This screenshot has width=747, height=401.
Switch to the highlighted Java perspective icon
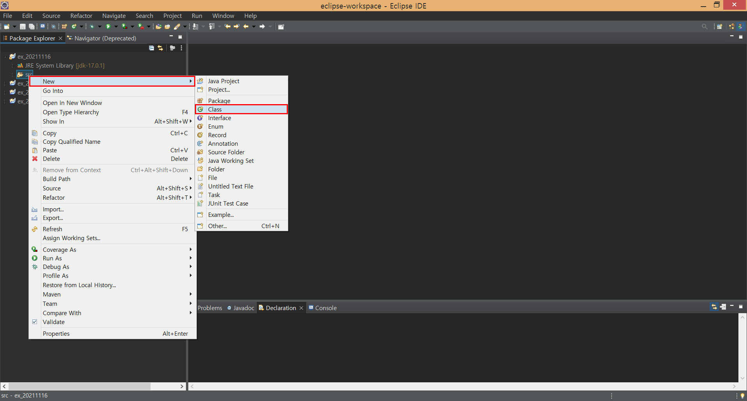tap(740, 26)
